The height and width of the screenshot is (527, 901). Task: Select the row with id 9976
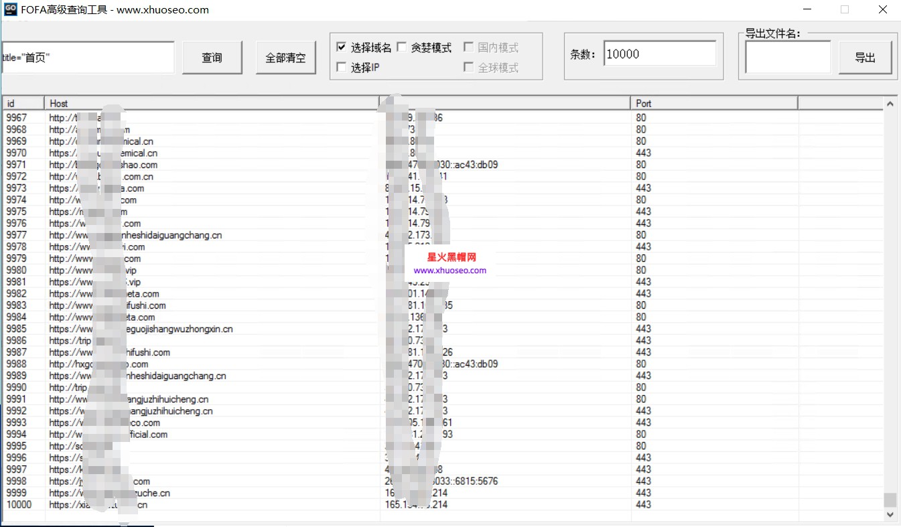(442, 224)
